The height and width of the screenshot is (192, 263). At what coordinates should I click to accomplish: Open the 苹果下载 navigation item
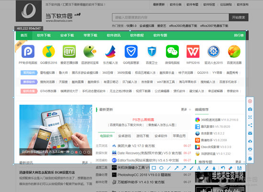coord(90,35)
